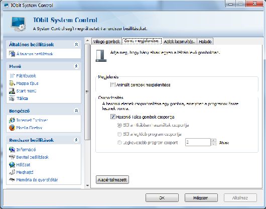Click the Memória és gyorsítótár icon
This screenshot has width=266, height=209.
[x=12, y=180]
